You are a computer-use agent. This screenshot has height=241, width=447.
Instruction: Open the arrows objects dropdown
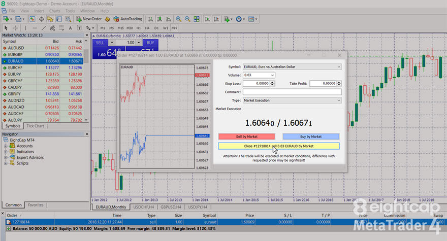coord(90,28)
